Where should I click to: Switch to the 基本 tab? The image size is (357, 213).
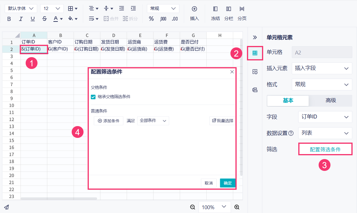tap(288, 101)
